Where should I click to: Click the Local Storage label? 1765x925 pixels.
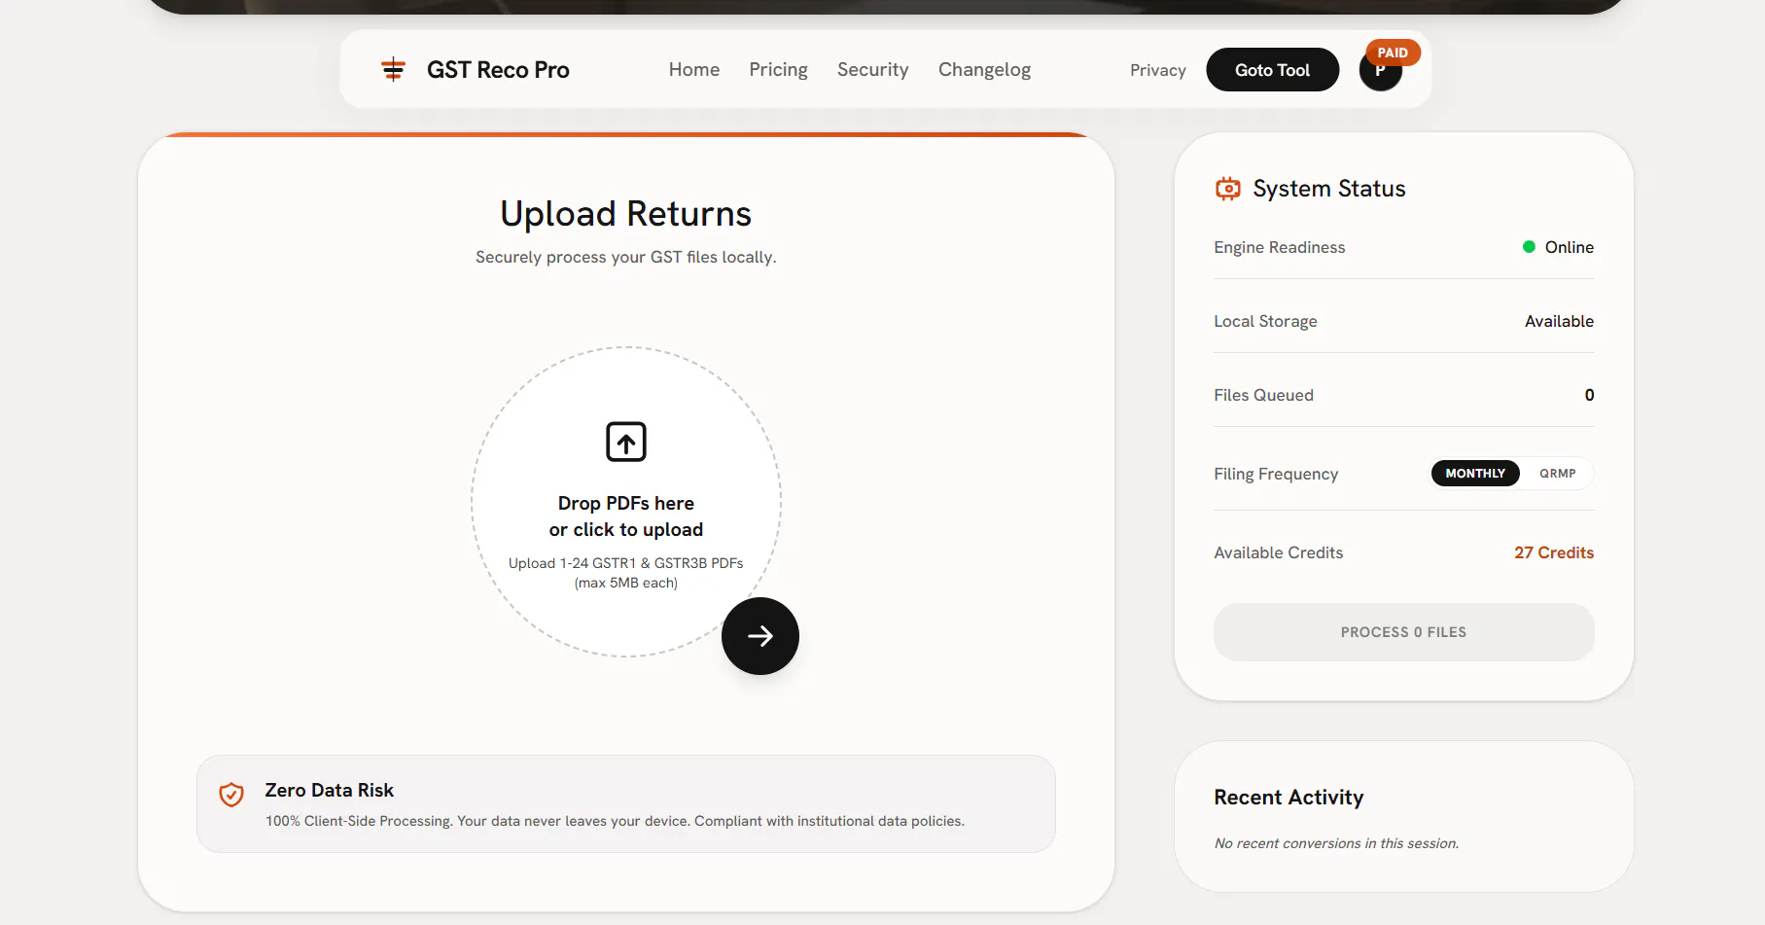tap(1265, 321)
